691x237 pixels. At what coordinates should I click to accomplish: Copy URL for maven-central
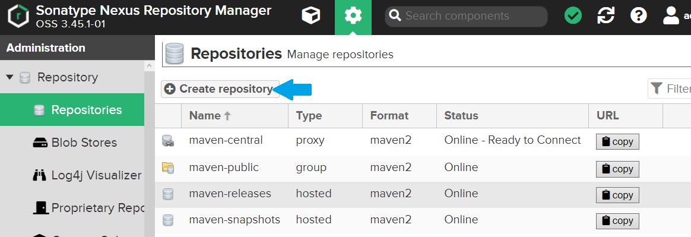[x=617, y=142]
